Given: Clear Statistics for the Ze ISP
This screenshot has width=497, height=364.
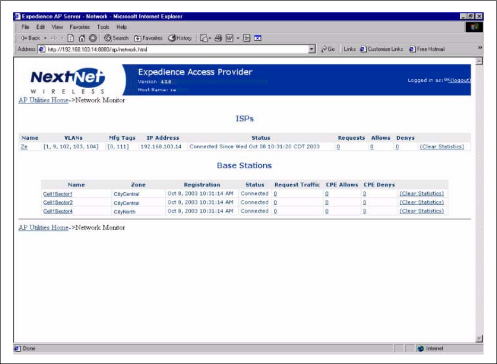Looking at the screenshot, I should 442,147.
